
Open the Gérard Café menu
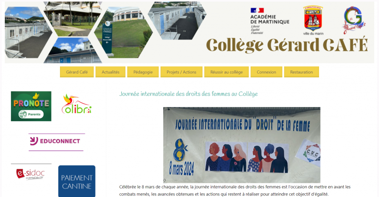(x=77, y=72)
